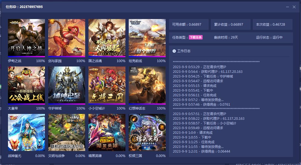Click log line 0:53:29 正在请求代理IP
Viewport: 301px width, 165px height.
tap(200, 67)
